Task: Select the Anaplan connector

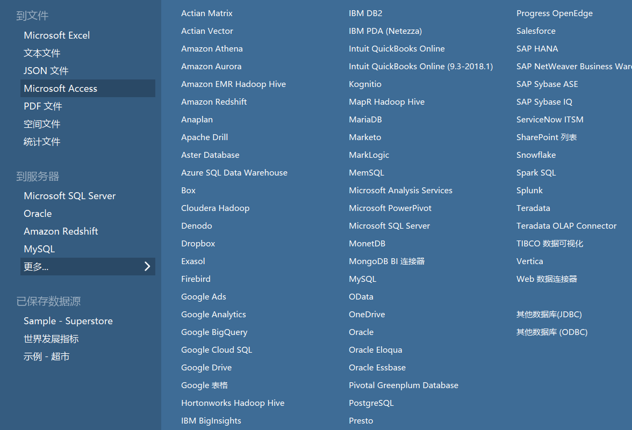Action: [197, 120]
